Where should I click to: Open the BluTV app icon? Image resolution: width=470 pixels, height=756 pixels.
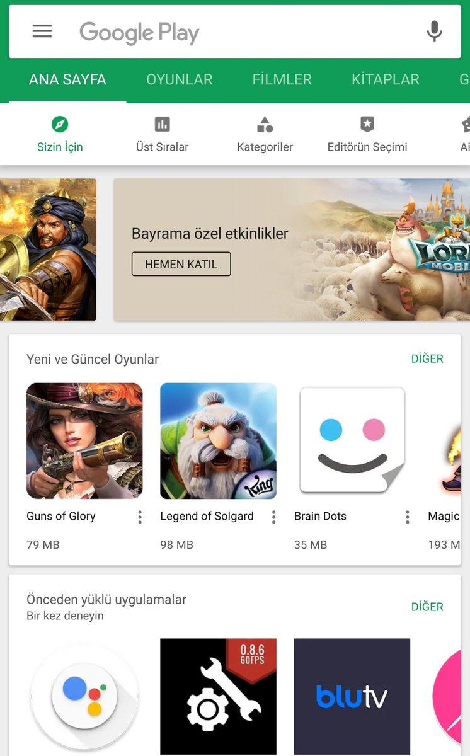[352, 696]
